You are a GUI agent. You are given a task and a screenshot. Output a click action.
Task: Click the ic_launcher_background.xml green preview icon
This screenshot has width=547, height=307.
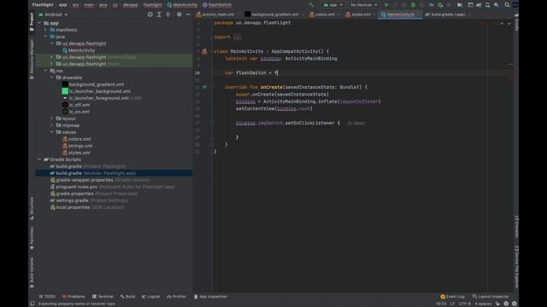pos(65,91)
